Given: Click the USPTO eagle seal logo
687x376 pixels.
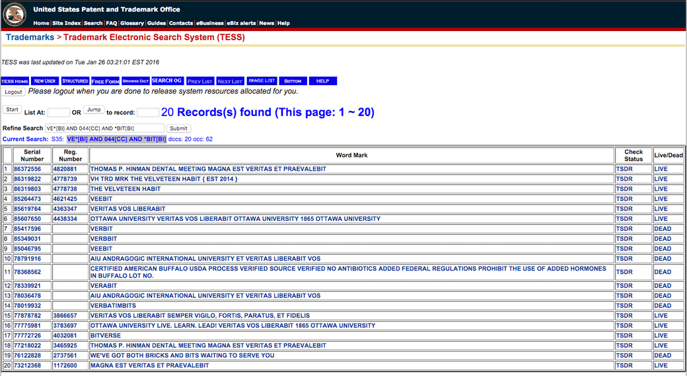Looking at the screenshot, I should 15,15.
